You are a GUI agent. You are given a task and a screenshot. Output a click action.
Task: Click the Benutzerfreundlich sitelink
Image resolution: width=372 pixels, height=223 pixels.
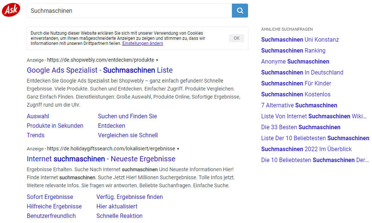51,216
